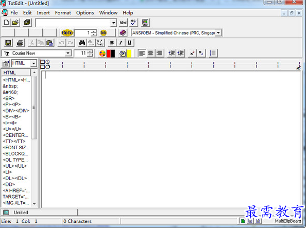Open the font color palette icon
The image size is (308, 228).
coord(102,54)
